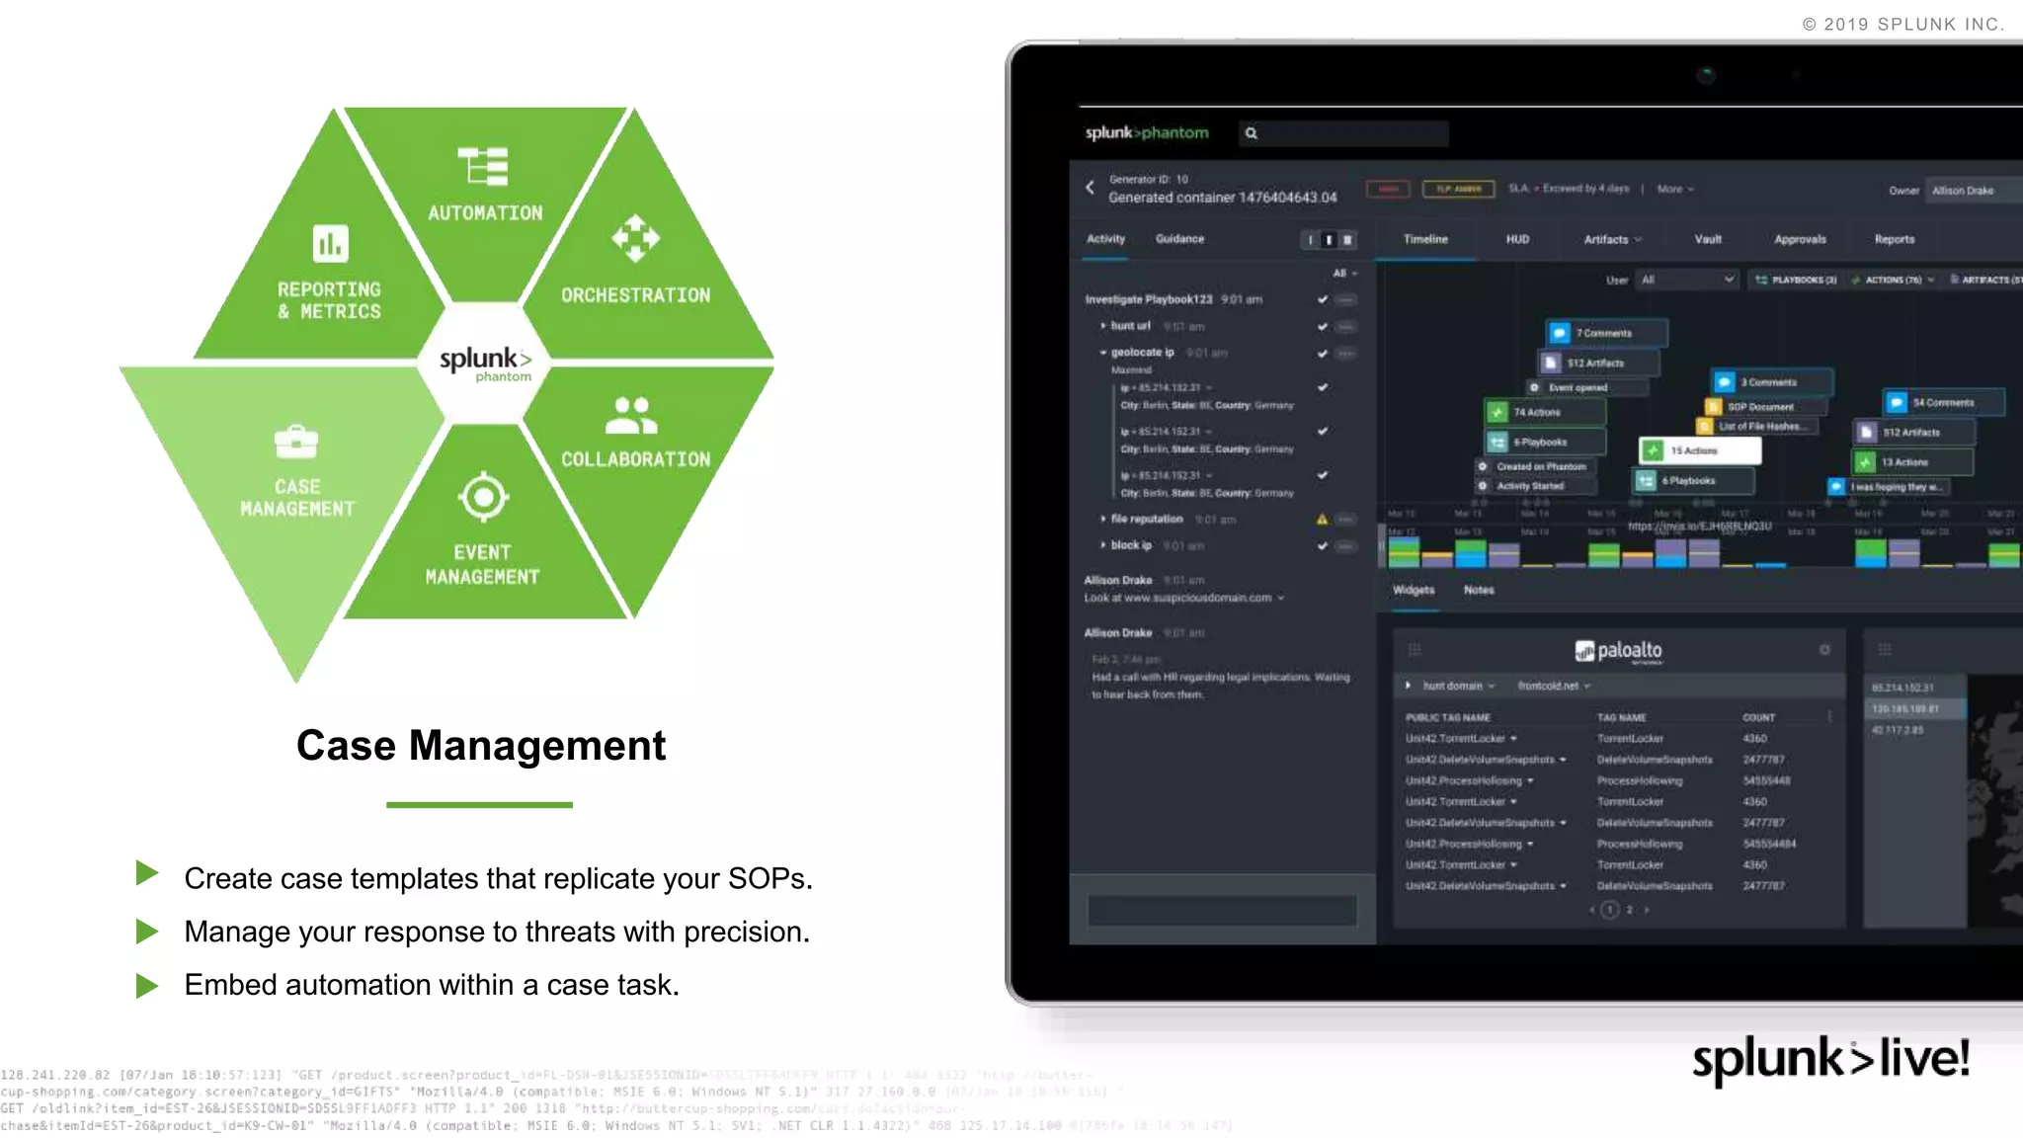Open the 74 Actions timeline card

pos(1545,412)
